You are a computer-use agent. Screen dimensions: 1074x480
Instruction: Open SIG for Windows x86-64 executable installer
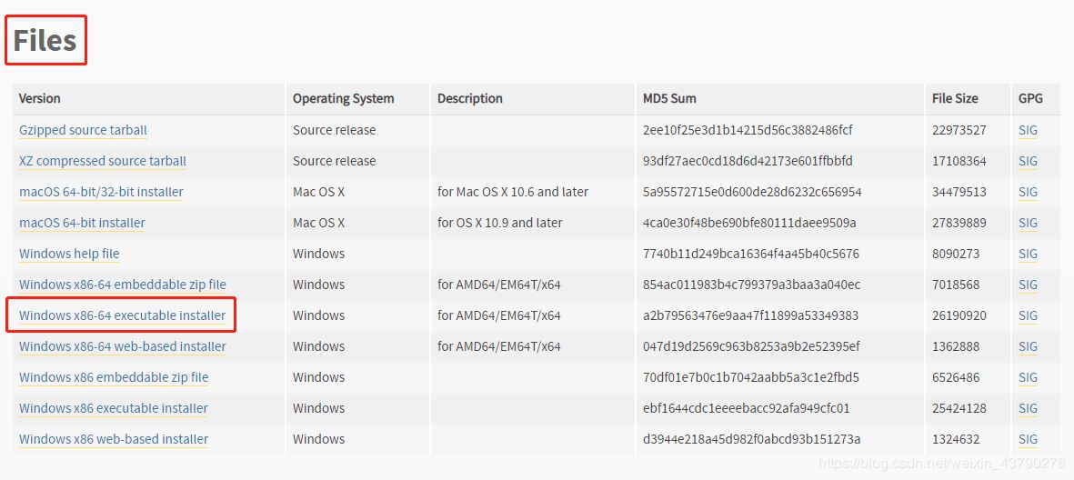[x=1028, y=315]
